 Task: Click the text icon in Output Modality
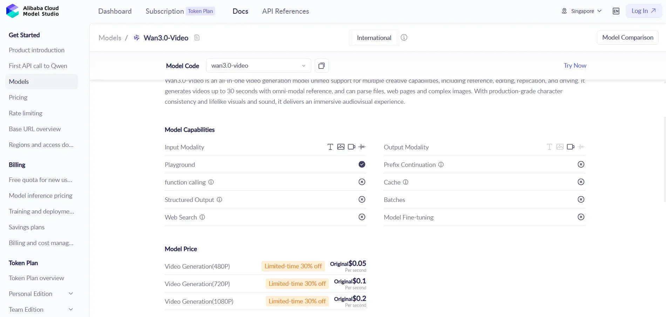click(x=549, y=147)
